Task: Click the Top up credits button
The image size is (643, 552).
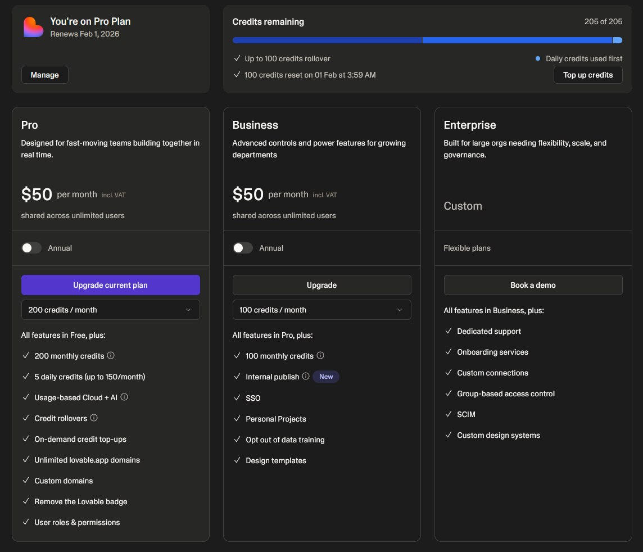Action: 588,75
